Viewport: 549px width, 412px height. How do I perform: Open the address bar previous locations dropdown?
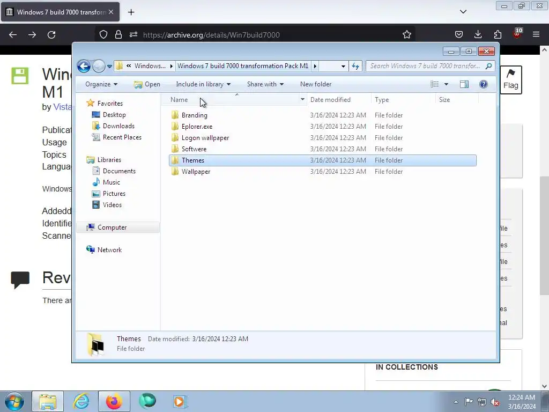(343, 66)
